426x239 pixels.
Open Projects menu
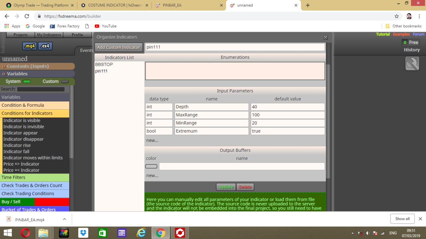20,35
